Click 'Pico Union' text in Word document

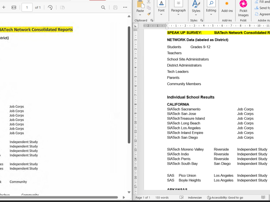[187, 176]
